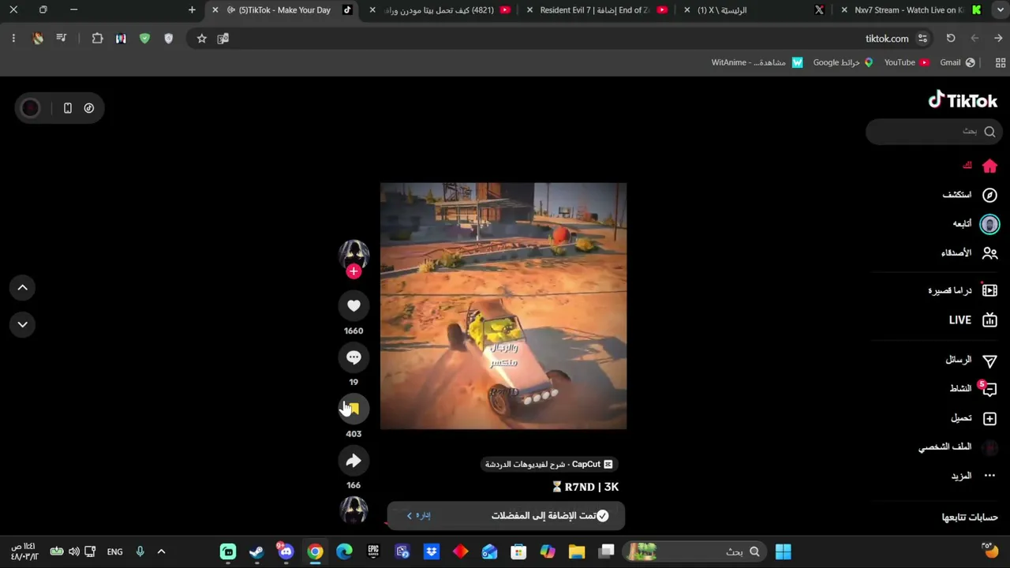Open the Extensions puzzle icon
This screenshot has width=1010, height=568.
(98, 39)
